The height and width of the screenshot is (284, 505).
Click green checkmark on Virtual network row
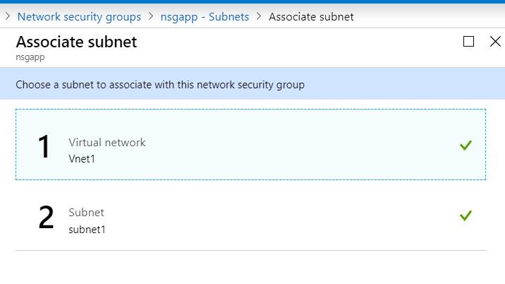pos(466,145)
